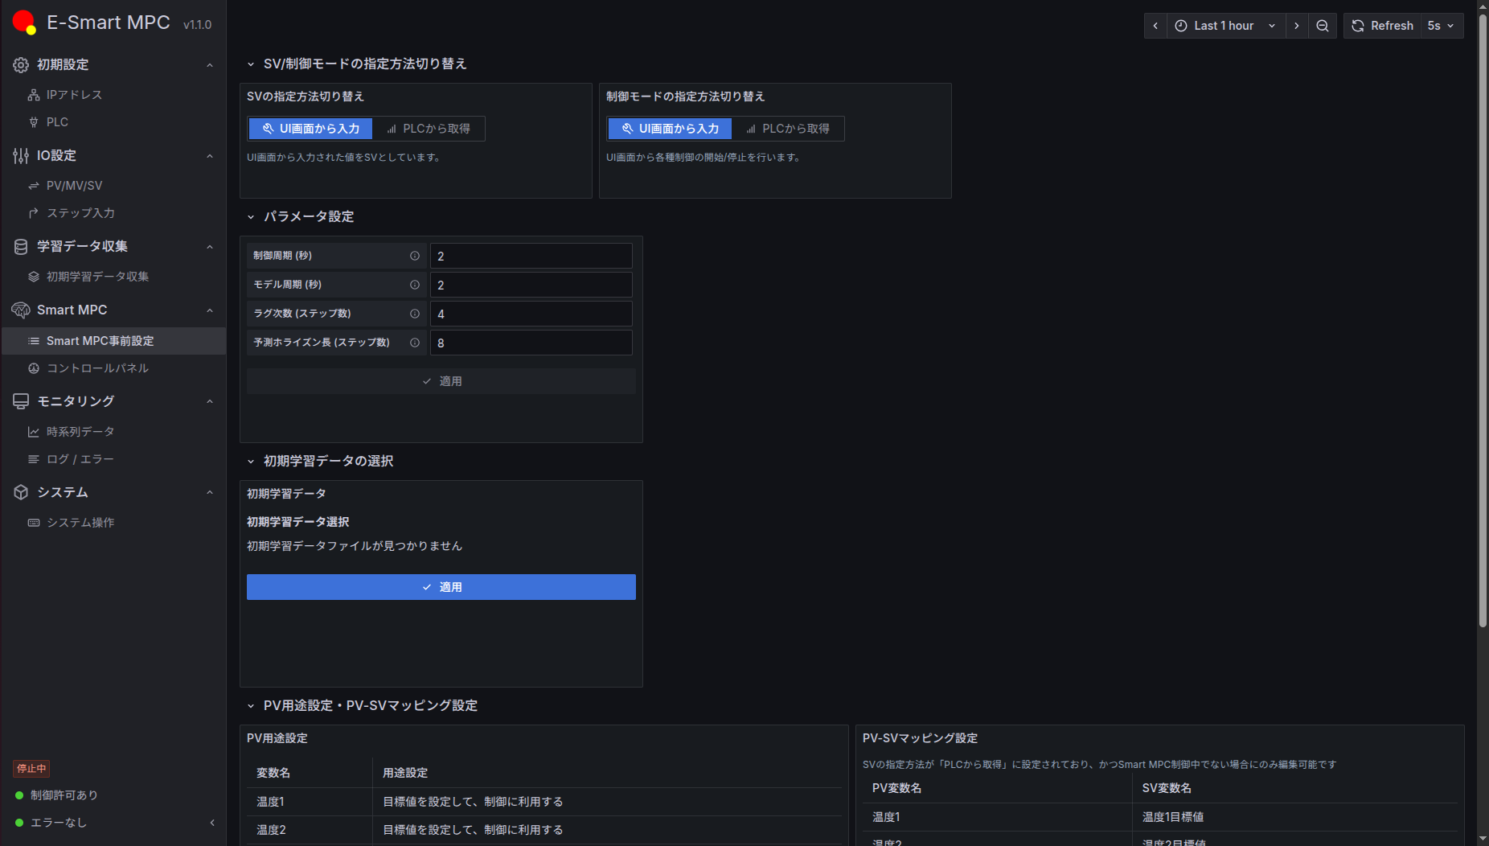Collapse the sidebar with bottom chevron

[212, 823]
